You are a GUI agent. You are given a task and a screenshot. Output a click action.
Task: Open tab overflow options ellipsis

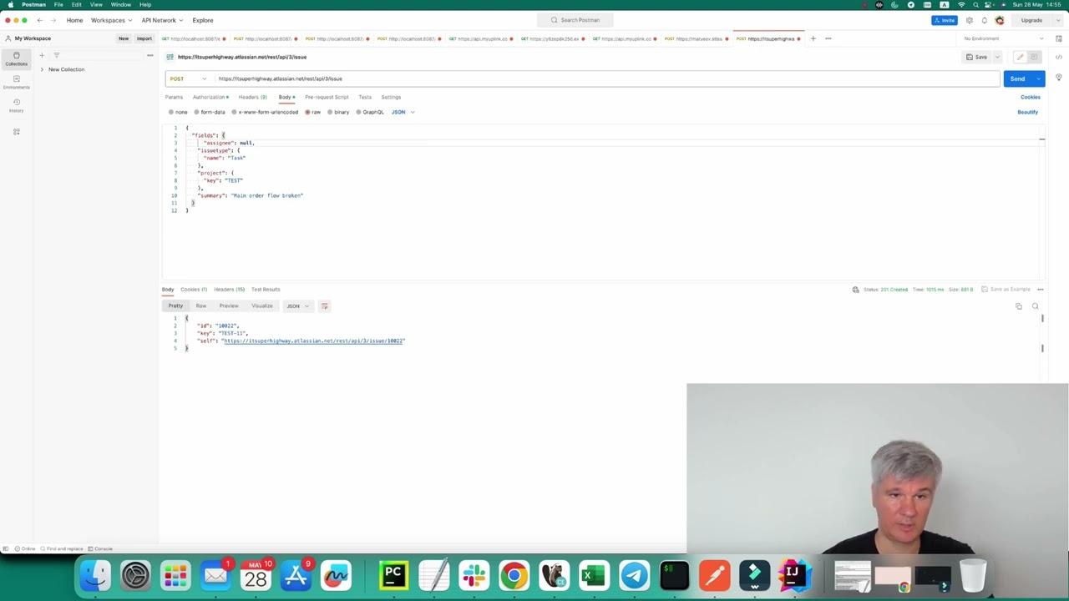(x=828, y=38)
